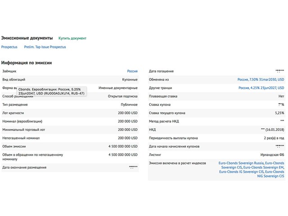Select the value '2 раз(а) в год'

pos(274,138)
